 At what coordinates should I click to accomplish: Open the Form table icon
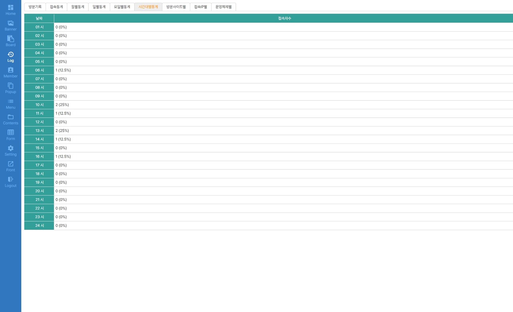coord(10,132)
